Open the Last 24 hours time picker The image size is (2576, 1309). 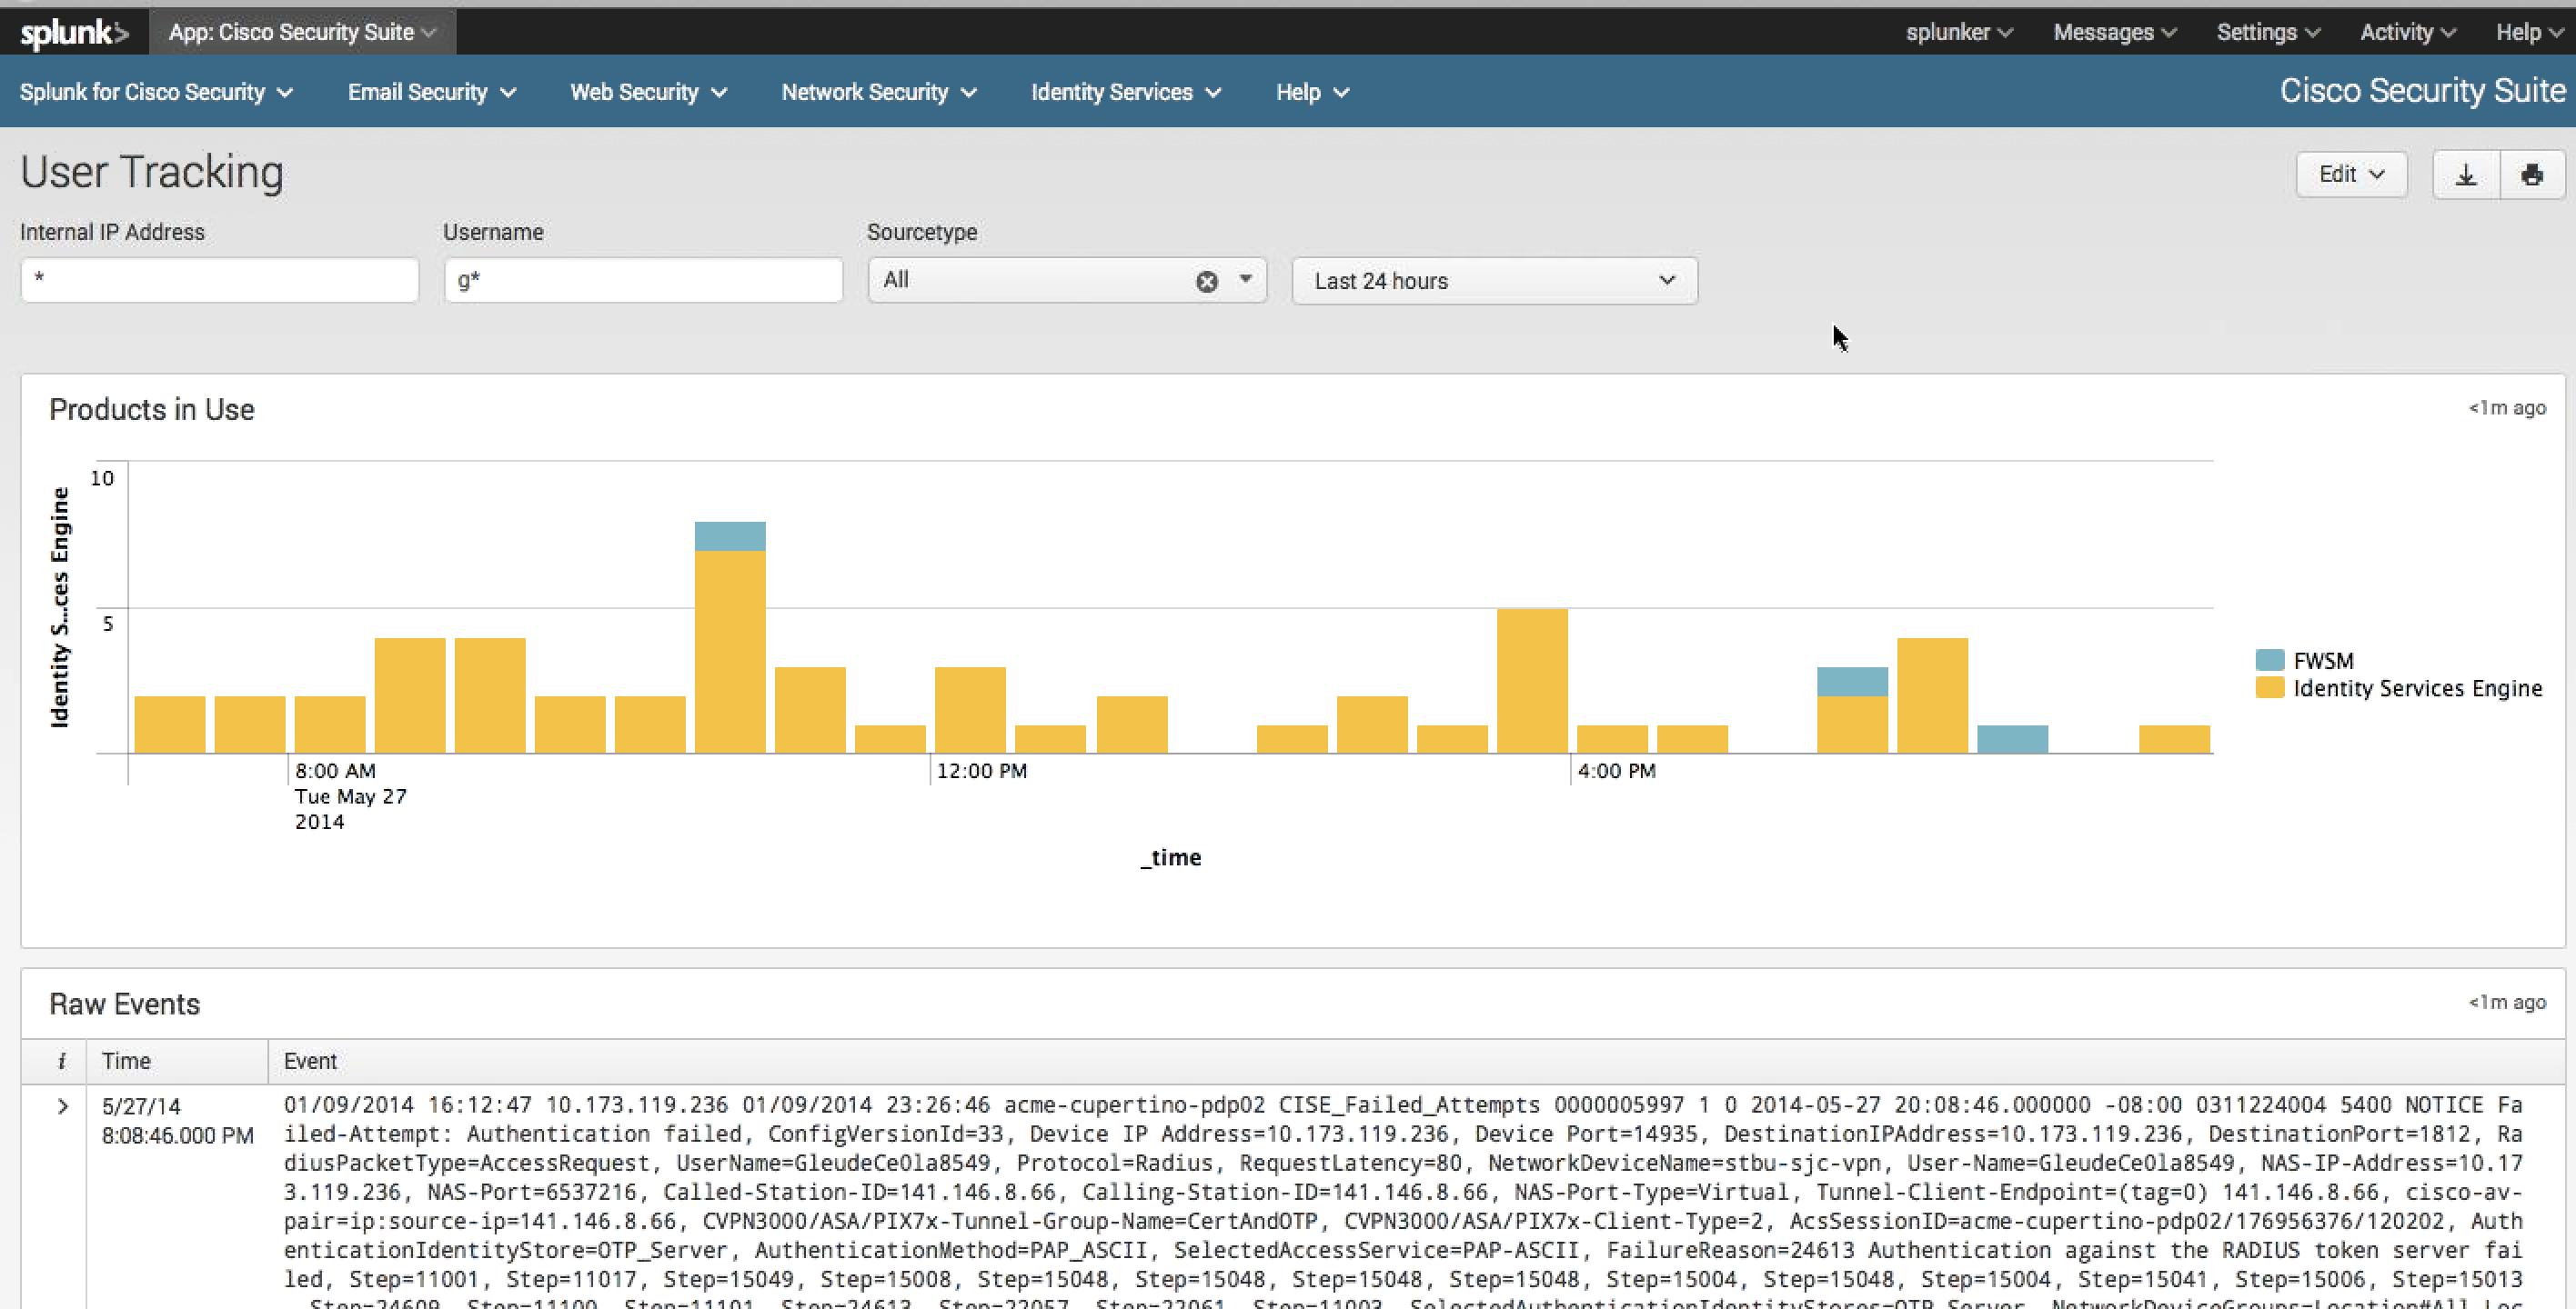(x=1494, y=281)
